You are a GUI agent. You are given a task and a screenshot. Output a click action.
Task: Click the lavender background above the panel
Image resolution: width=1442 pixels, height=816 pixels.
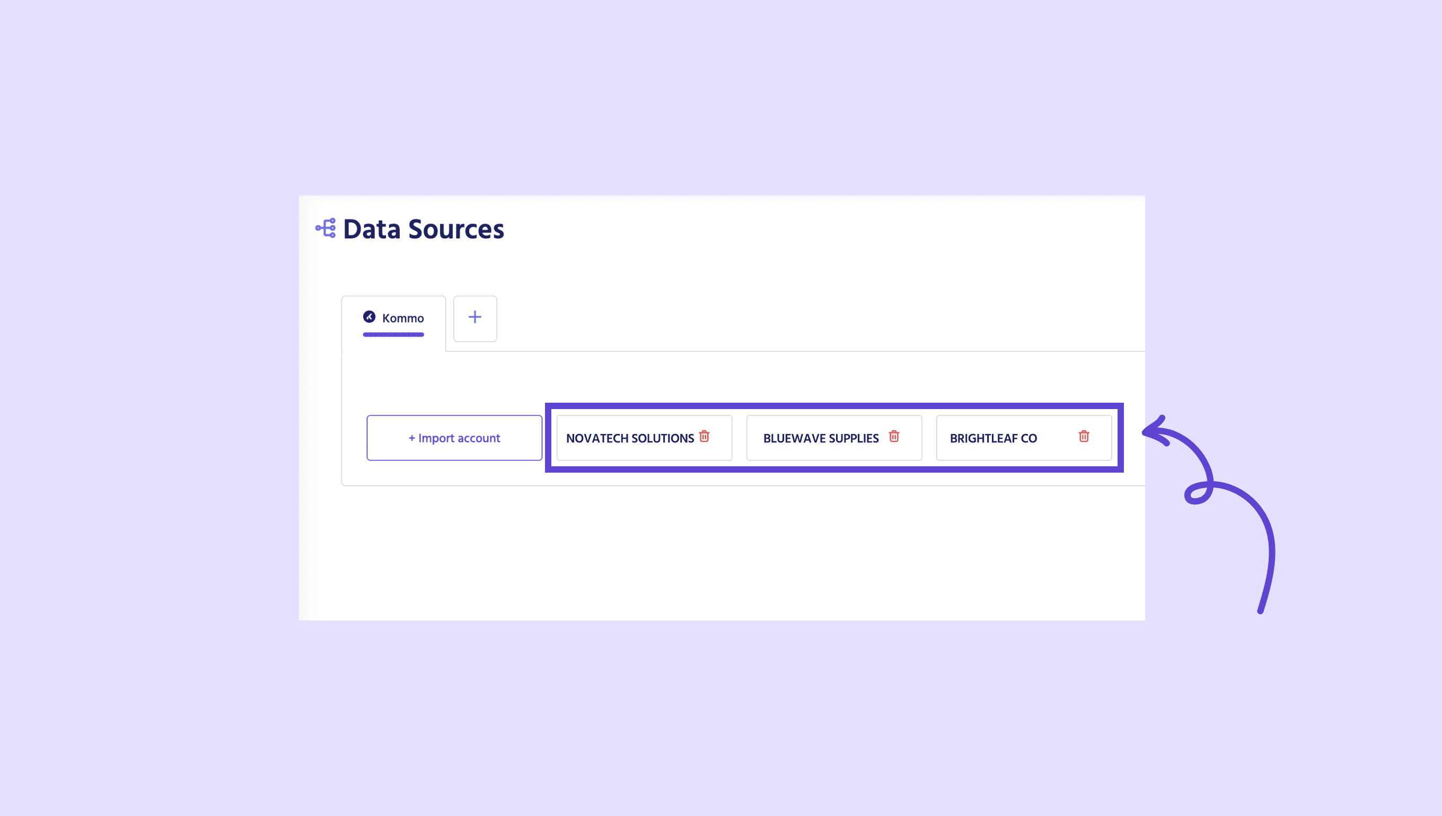click(x=721, y=95)
